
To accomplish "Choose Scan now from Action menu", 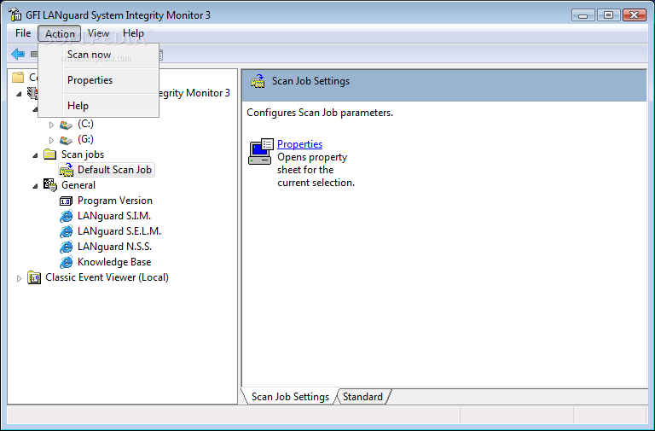I will pos(99,55).
